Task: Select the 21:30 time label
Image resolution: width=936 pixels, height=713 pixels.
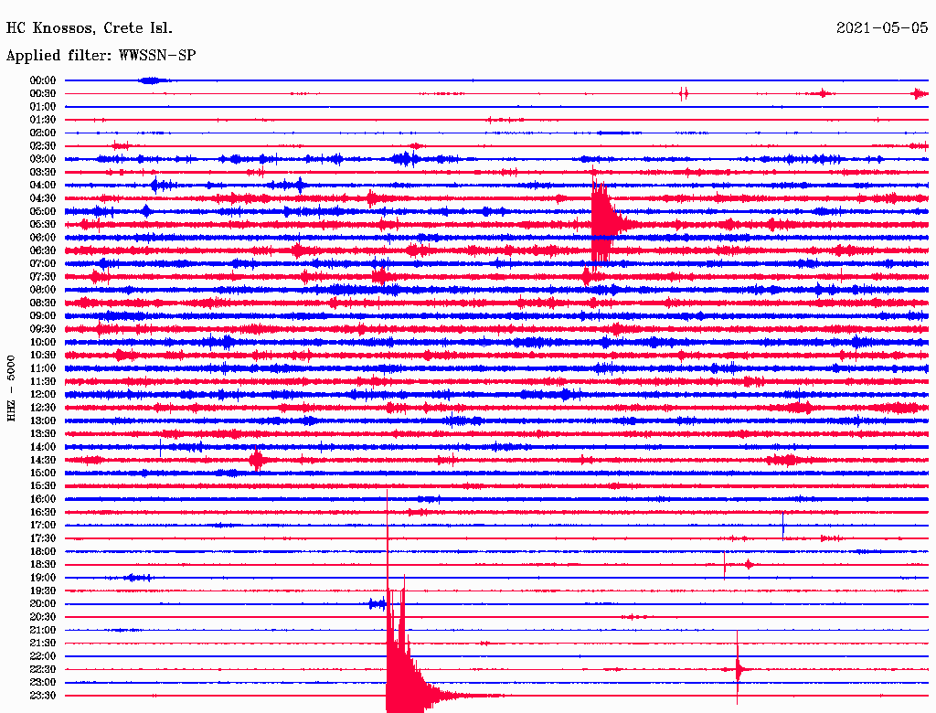Action: [x=43, y=643]
